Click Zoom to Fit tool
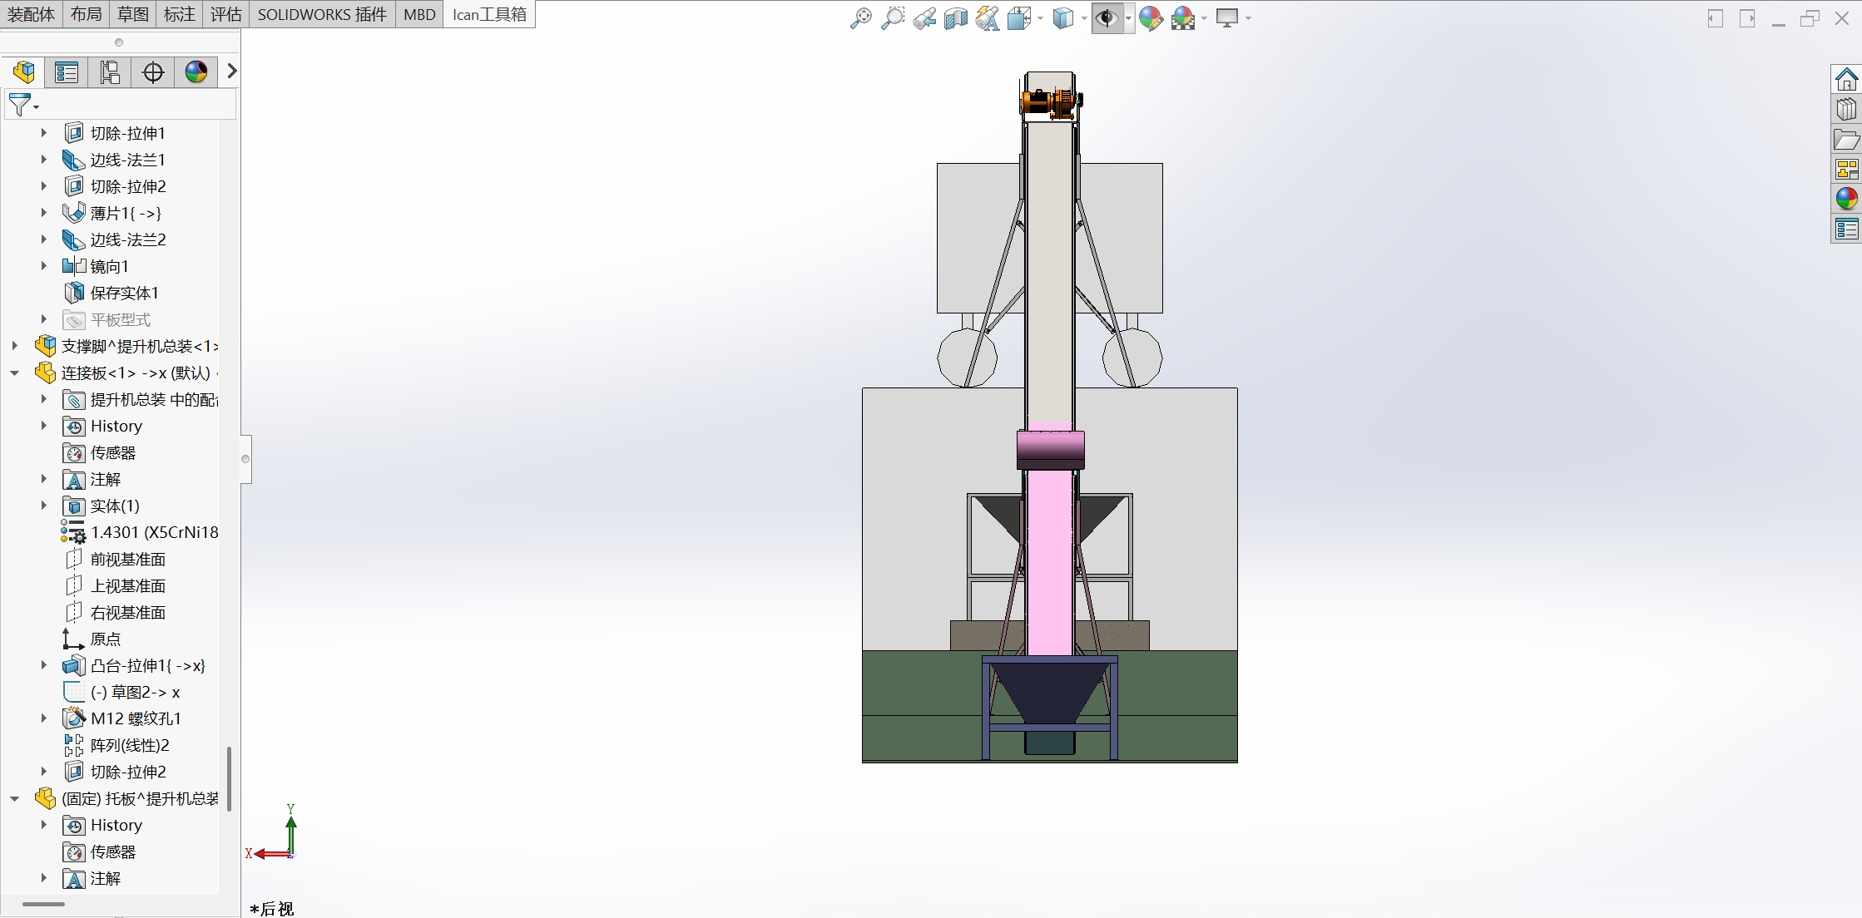The image size is (1862, 918). coord(860,17)
